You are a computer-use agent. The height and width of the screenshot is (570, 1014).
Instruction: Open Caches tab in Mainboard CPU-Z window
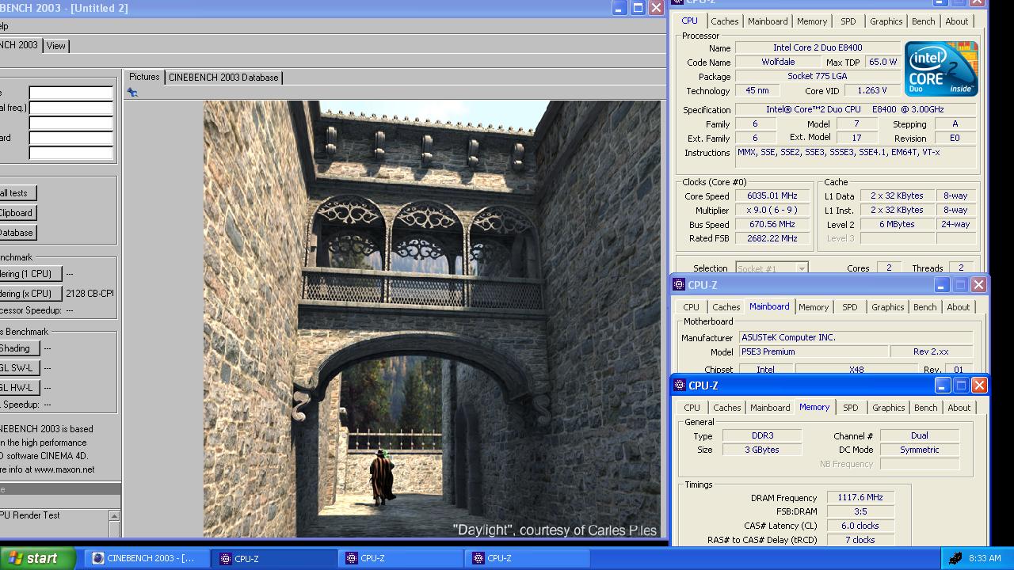tap(726, 307)
